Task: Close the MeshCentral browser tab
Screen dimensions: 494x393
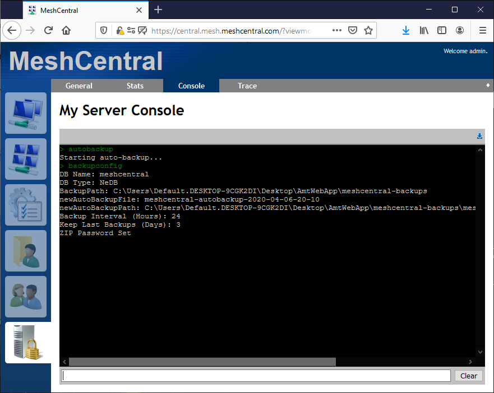Action: [x=139, y=11]
